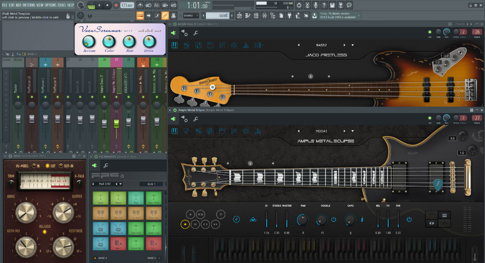The width and height of the screenshot is (485, 263).
Task: Toggle the RELAXED indicator light
Action: (x=45, y=232)
